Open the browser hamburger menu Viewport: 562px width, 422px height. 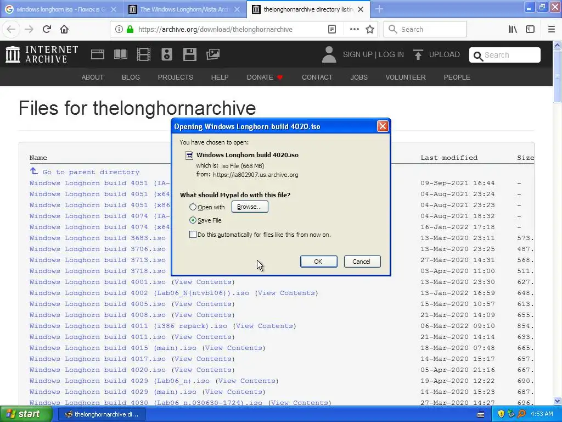552,29
